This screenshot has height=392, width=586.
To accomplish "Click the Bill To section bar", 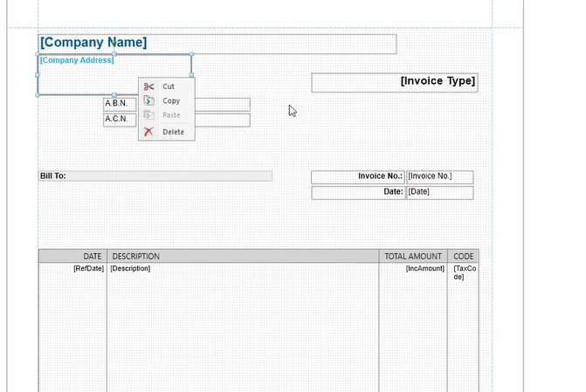I will (x=155, y=176).
